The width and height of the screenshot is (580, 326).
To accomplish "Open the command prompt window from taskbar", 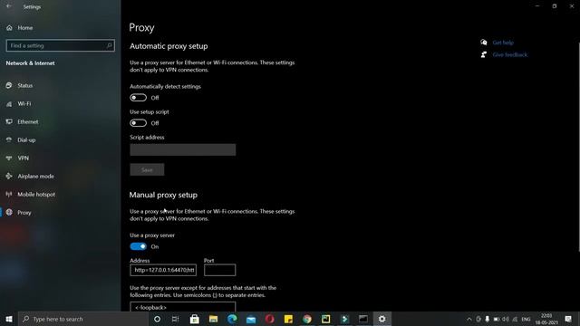I will point(363,319).
